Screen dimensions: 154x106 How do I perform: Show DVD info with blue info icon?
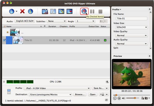31,11
